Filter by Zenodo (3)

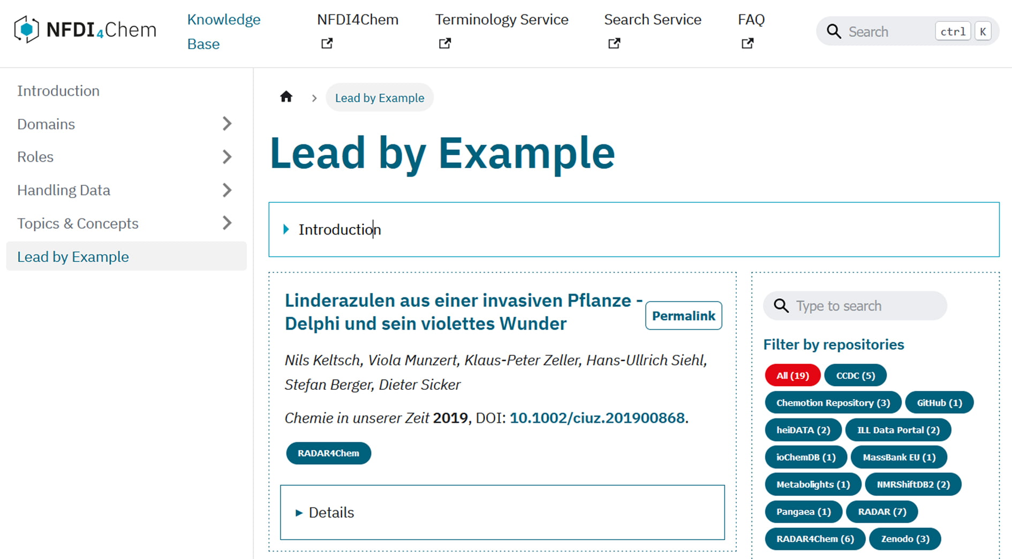tap(905, 539)
